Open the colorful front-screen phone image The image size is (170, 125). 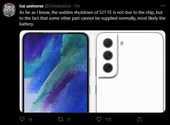[56, 71]
